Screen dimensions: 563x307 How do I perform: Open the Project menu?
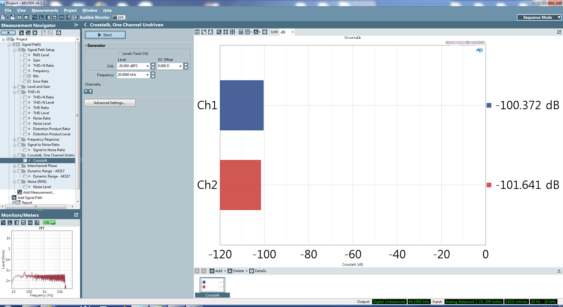point(70,10)
